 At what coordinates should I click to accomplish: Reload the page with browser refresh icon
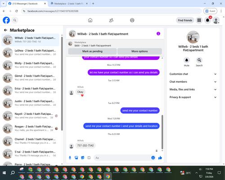17,11
